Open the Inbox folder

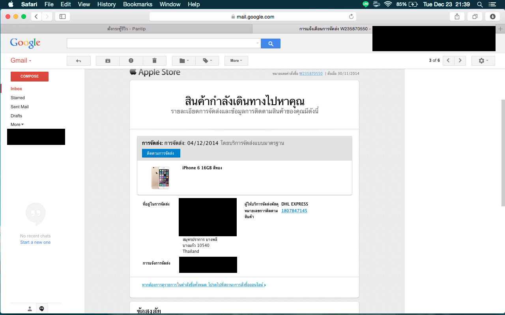(17, 89)
